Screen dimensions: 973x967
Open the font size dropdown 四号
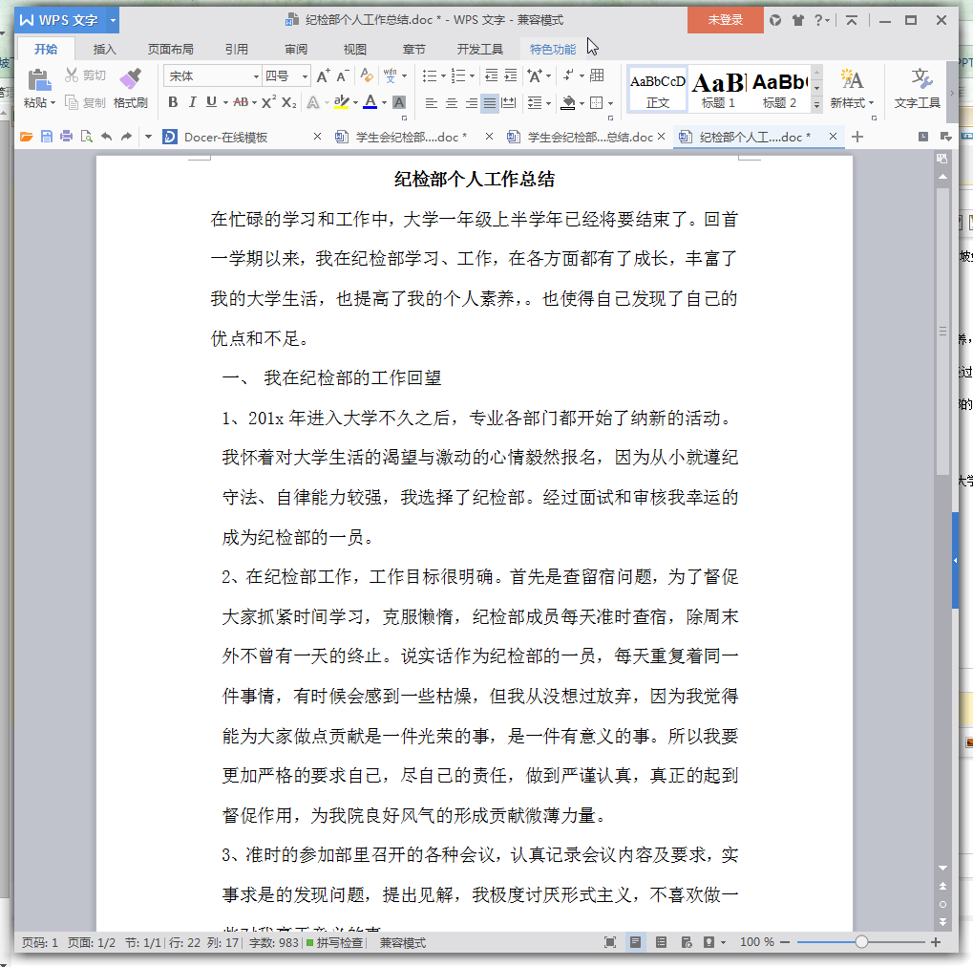(305, 75)
